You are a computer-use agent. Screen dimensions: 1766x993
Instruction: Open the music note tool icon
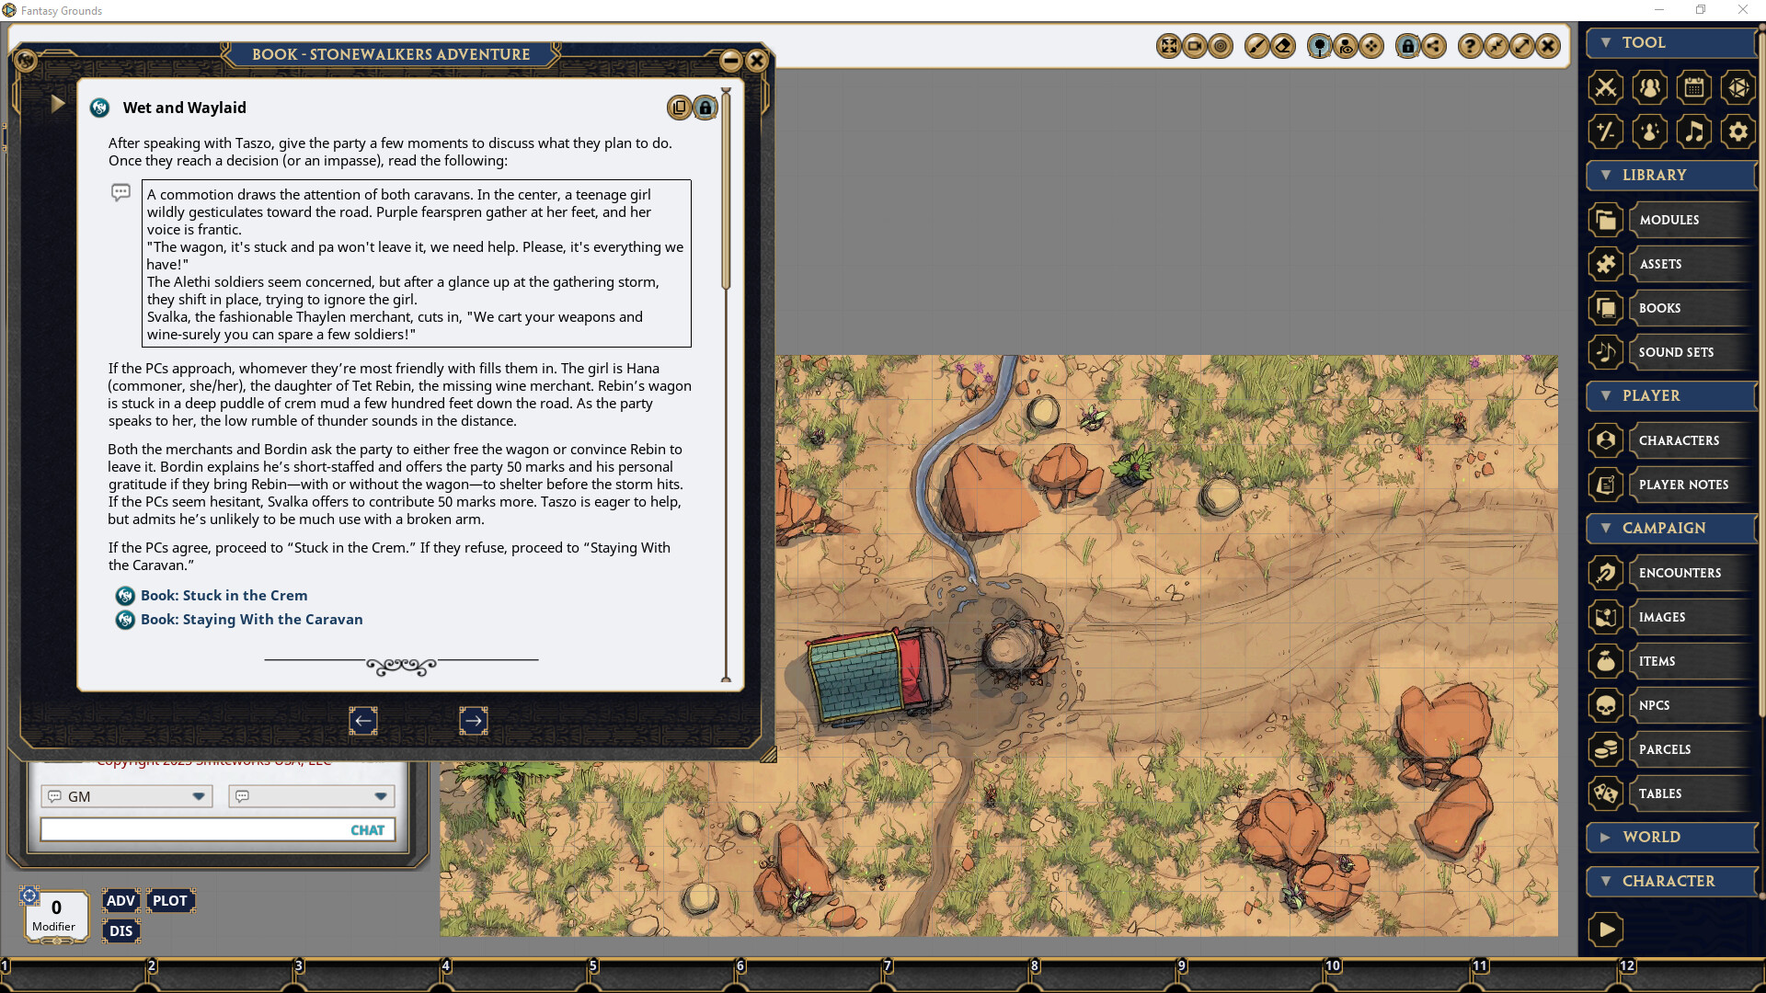click(x=1693, y=131)
